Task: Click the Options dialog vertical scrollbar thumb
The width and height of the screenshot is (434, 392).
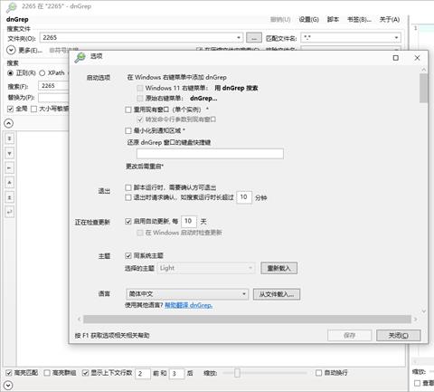Action: coord(423,88)
